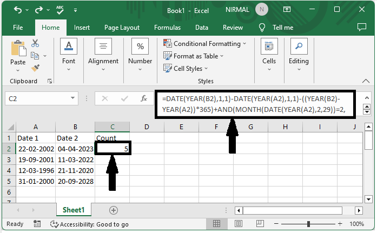
Task: Open Format as Table gallery
Action: click(x=193, y=56)
